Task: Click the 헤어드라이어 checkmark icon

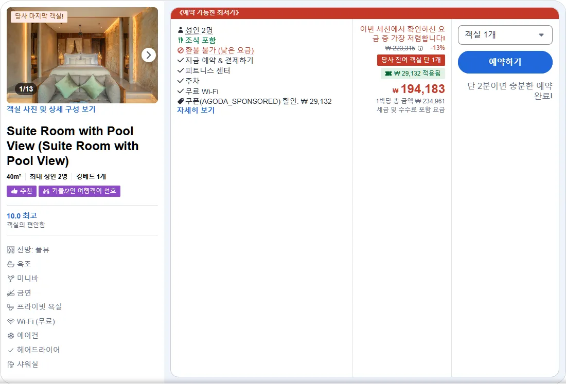Action: point(11,350)
